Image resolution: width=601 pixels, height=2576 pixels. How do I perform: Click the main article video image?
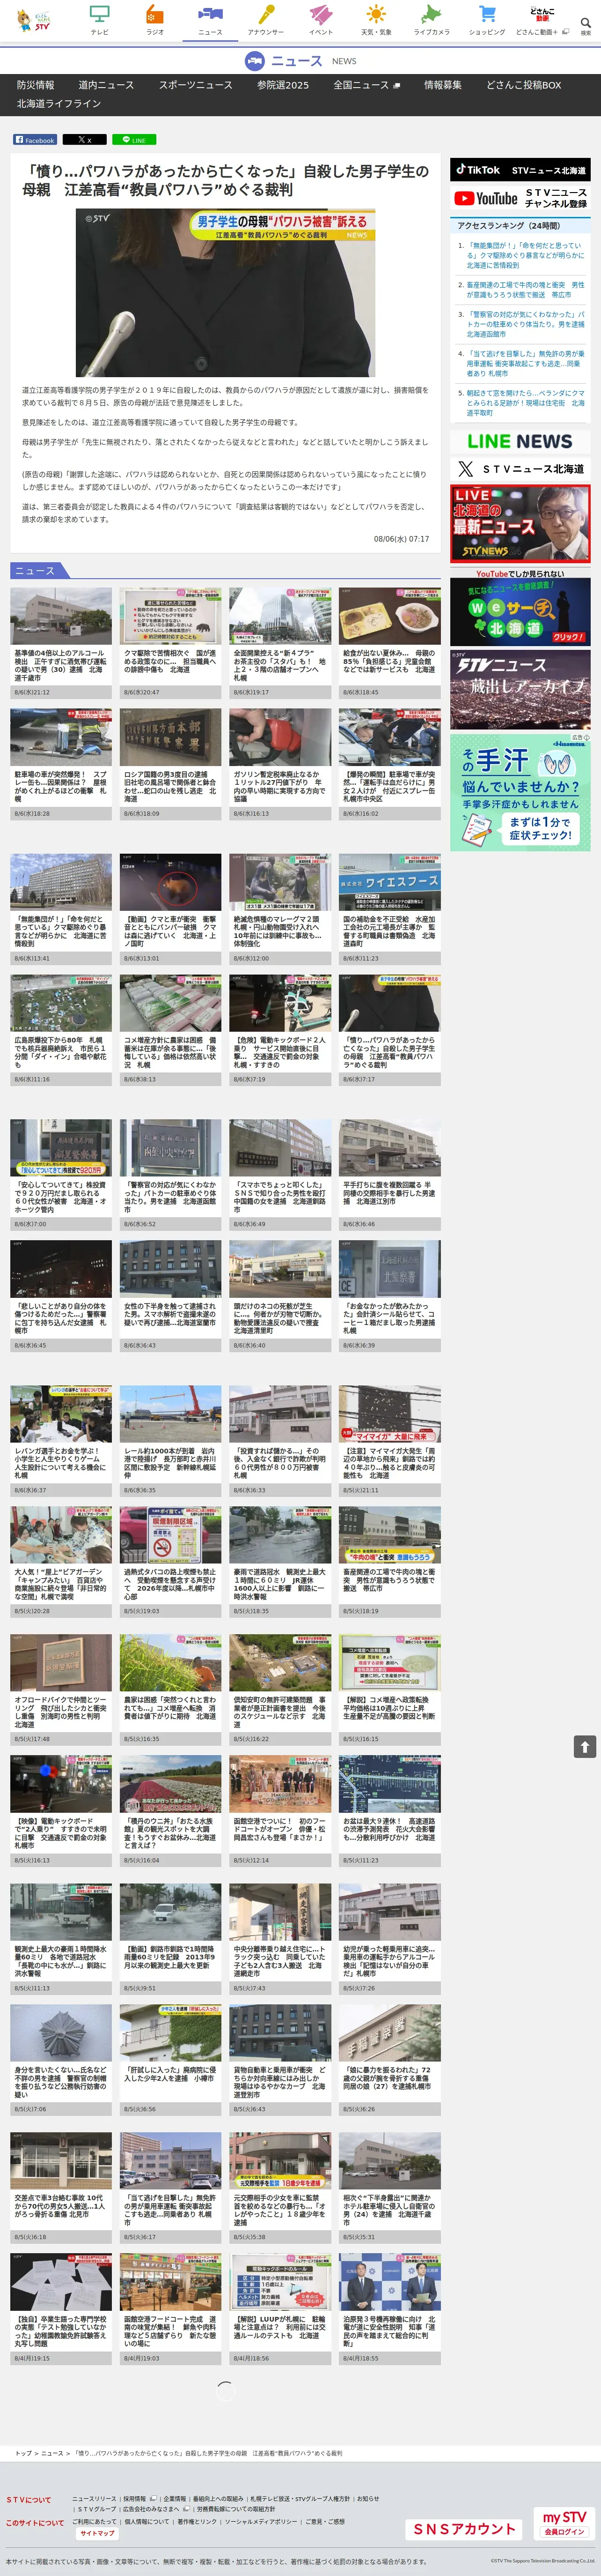[x=226, y=293]
